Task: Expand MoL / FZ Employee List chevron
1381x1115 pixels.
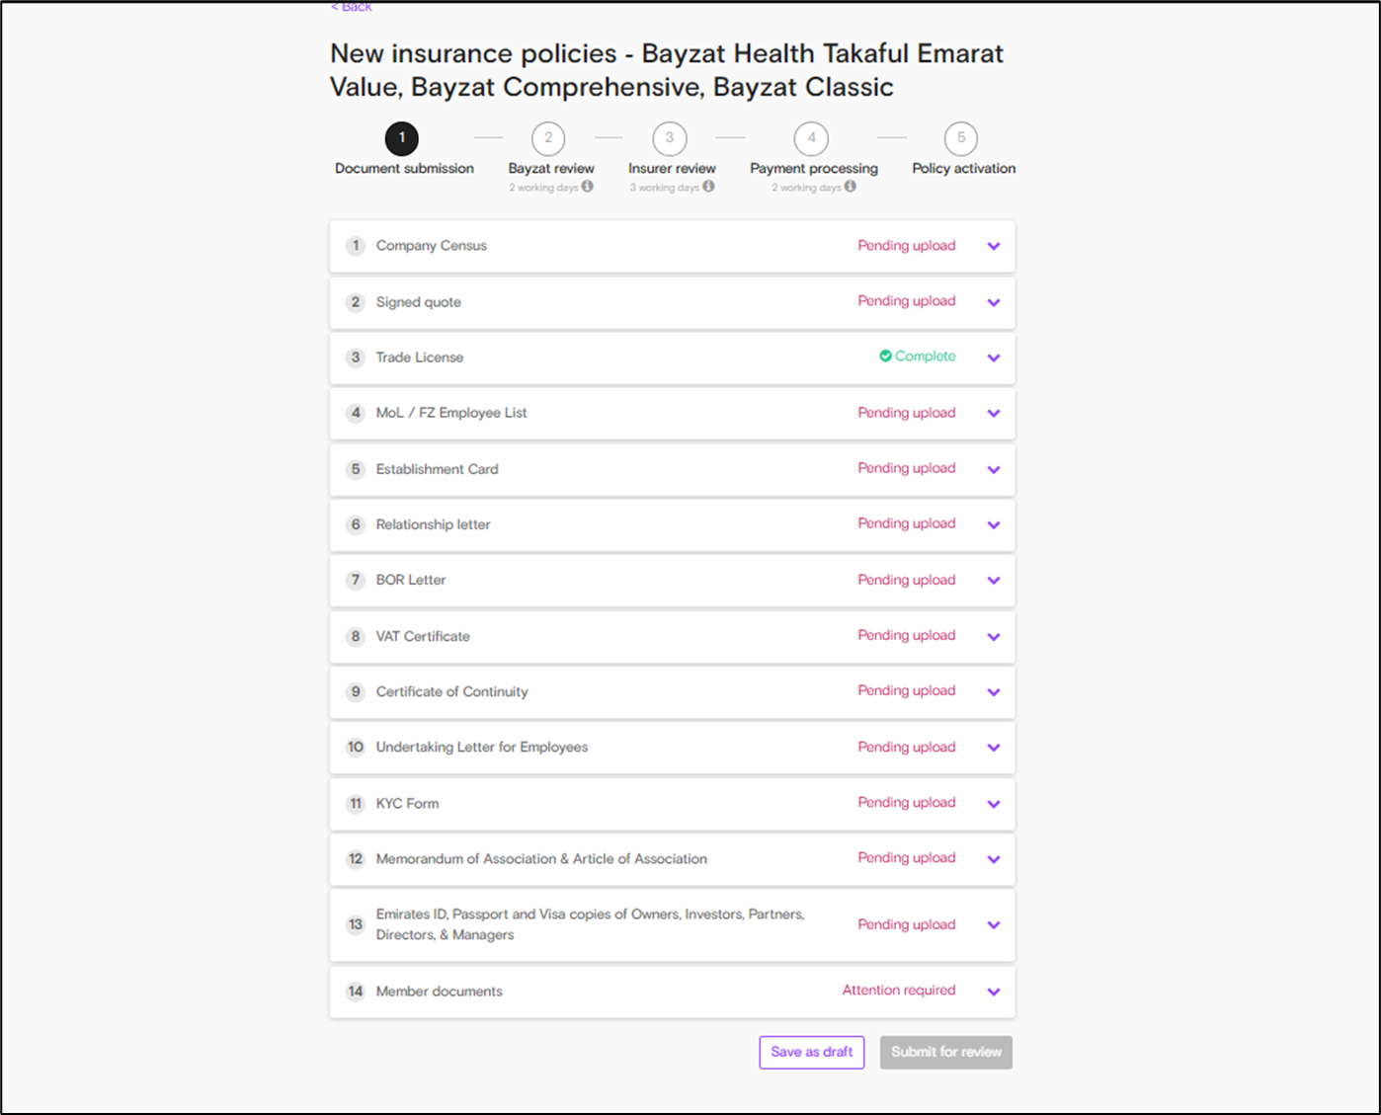Action: point(994,414)
